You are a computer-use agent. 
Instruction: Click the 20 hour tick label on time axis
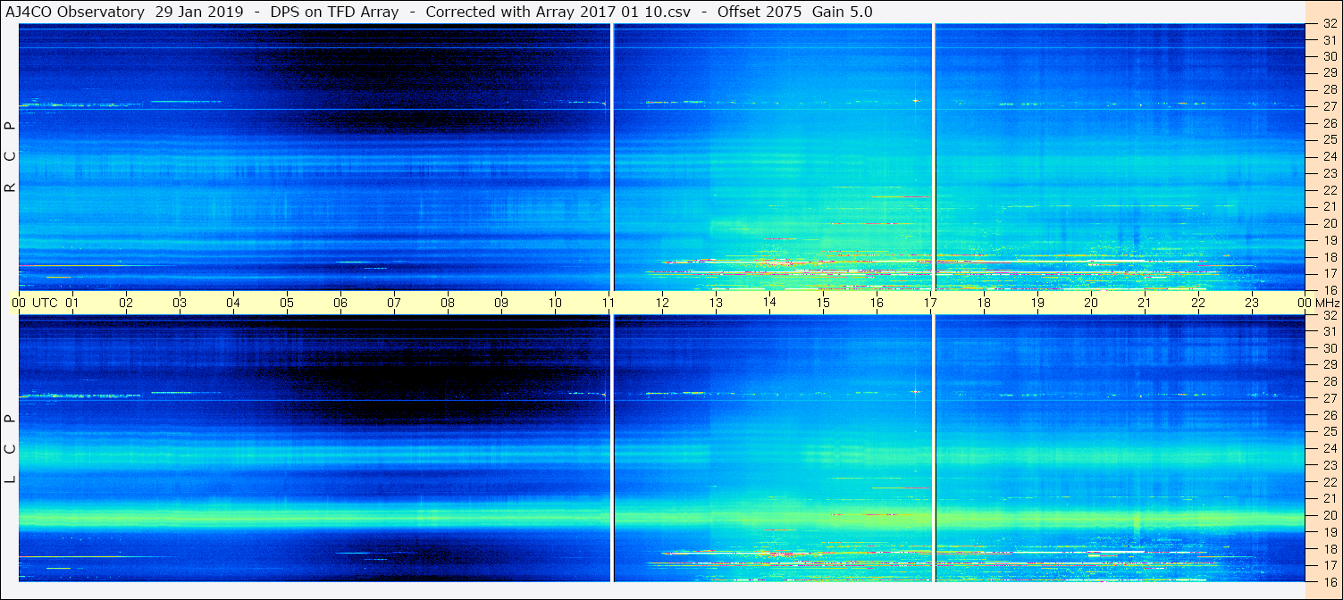(x=1091, y=303)
